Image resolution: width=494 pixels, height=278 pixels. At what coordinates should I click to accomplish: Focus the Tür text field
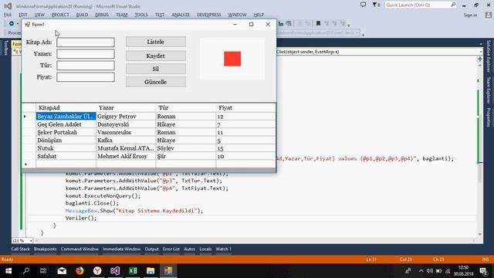pyautogui.click(x=86, y=66)
